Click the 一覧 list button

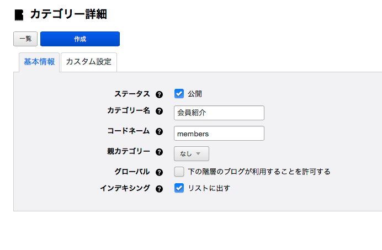pos(25,39)
